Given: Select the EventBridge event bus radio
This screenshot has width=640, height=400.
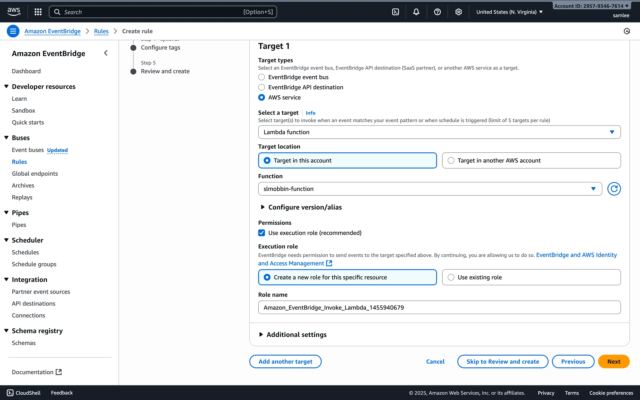Looking at the screenshot, I should (x=262, y=77).
